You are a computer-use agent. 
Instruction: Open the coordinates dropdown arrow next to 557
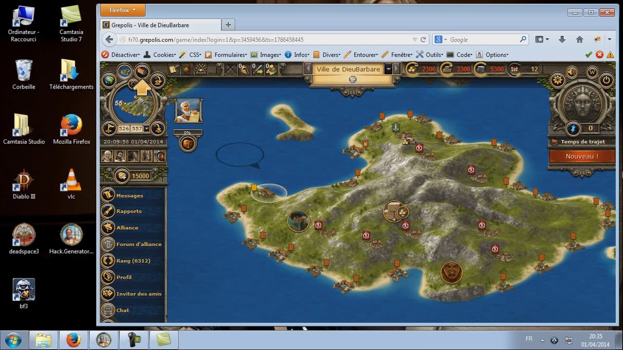pyautogui.click(x=146, y=128)
